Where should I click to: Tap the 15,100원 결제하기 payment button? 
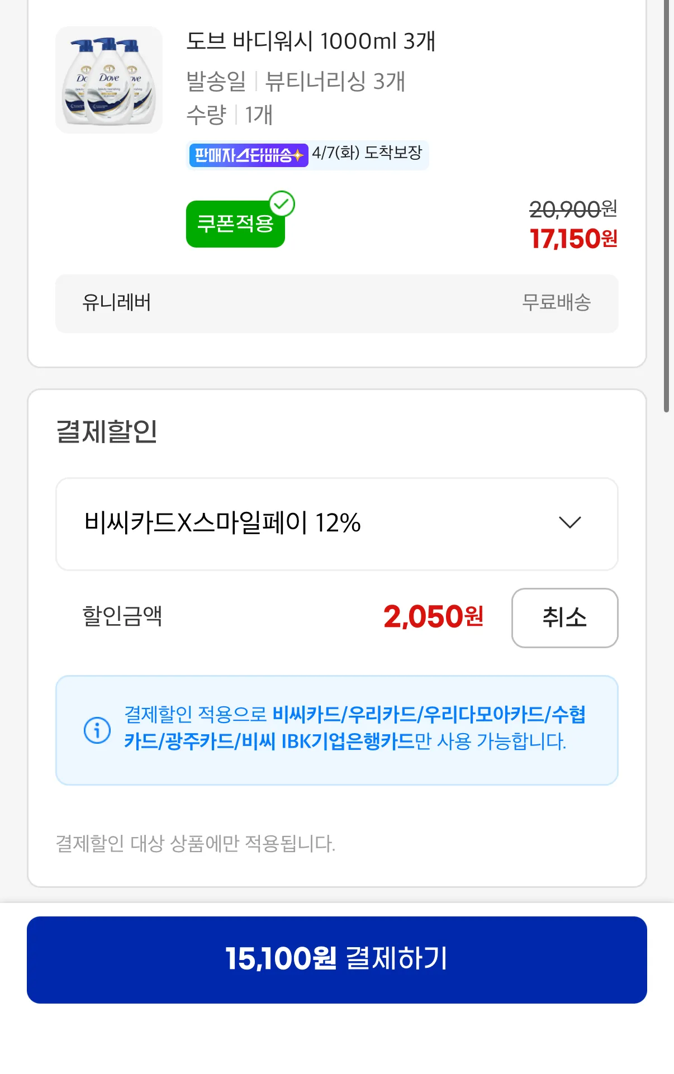pos(336,959)
